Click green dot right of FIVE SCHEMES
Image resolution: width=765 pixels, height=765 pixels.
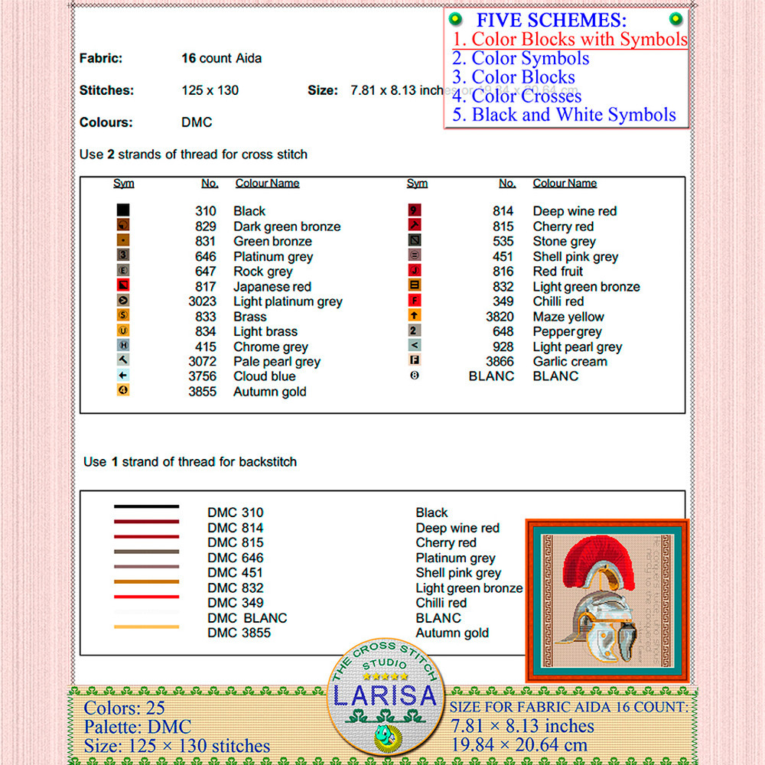675,20
